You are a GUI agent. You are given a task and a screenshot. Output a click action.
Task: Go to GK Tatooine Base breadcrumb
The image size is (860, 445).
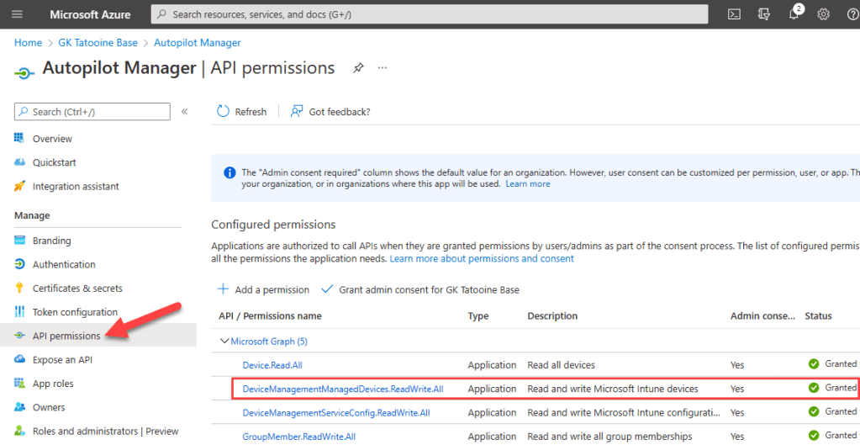coord(98,42)
